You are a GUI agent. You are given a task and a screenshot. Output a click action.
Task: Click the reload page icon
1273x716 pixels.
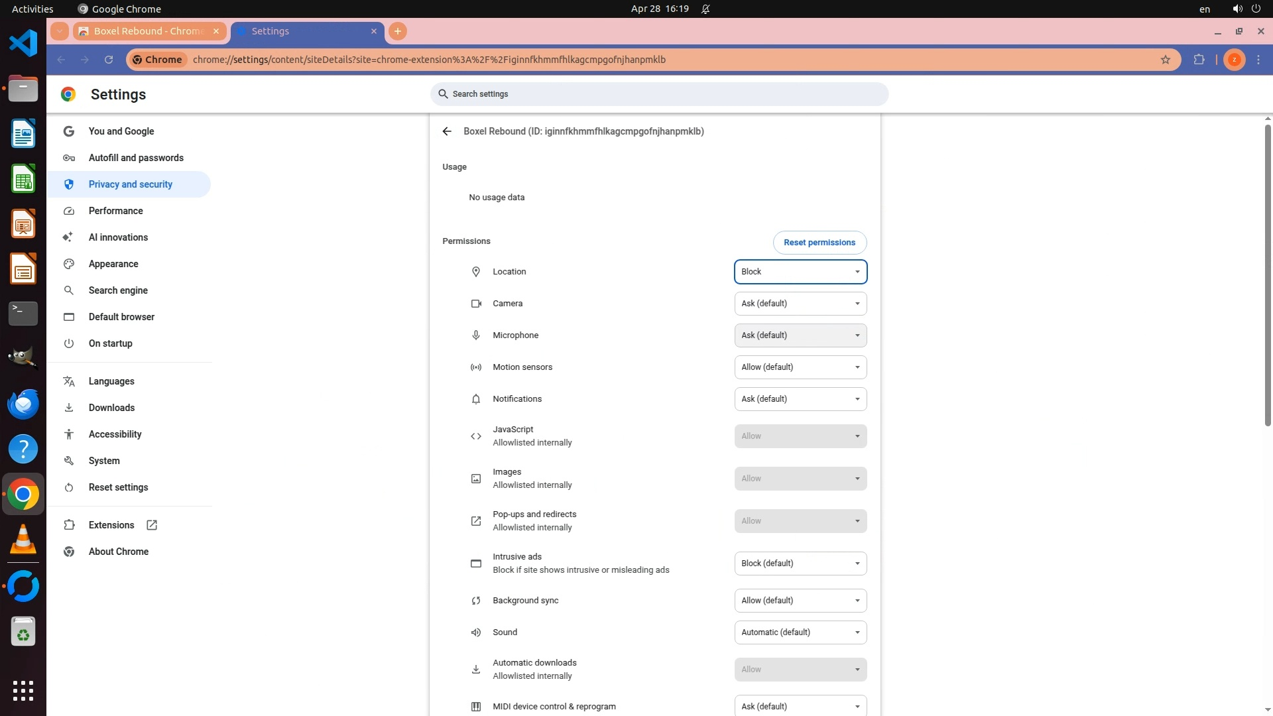(109, 60)
